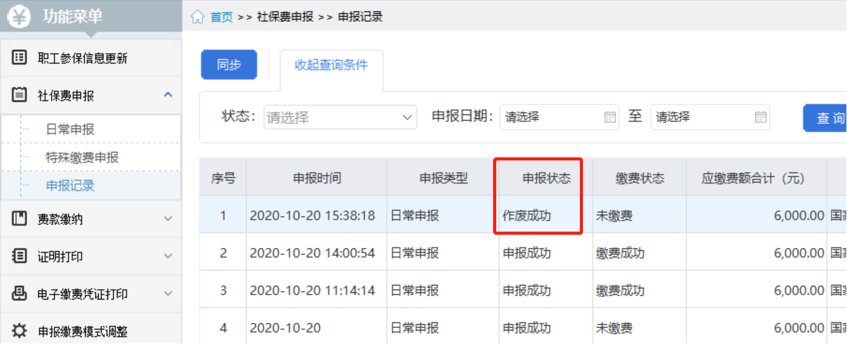Screen dimensions: 847x344
Task: Click the yen coin logo icon
Action: click(x=21, y=17)
